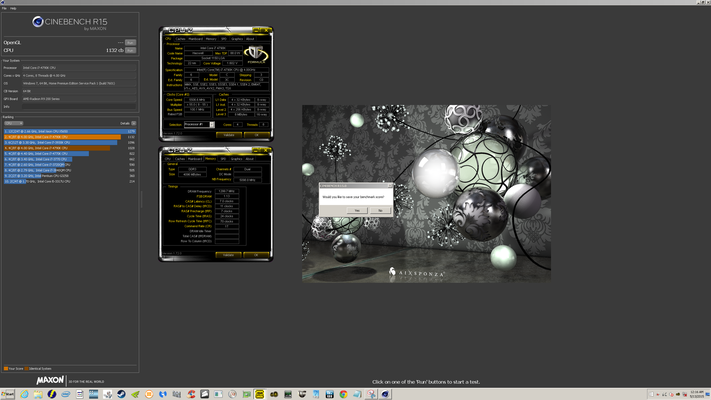The height and width of the screenshot is (400, 711).
Task: Select ranking row Intel Pentium CPU G3258
Action: pyautogui.click(x=70, y=176)
